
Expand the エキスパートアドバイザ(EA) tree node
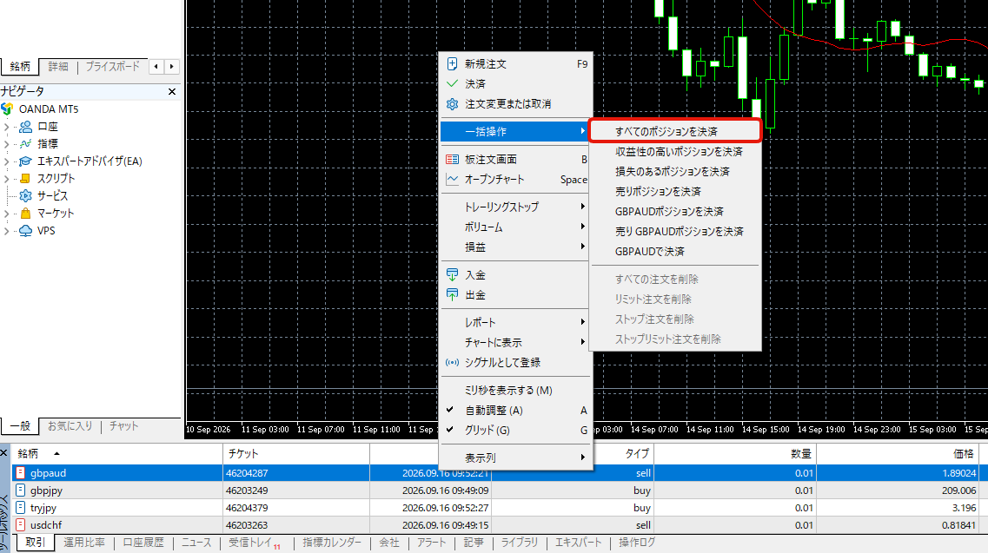pos(7,161)
